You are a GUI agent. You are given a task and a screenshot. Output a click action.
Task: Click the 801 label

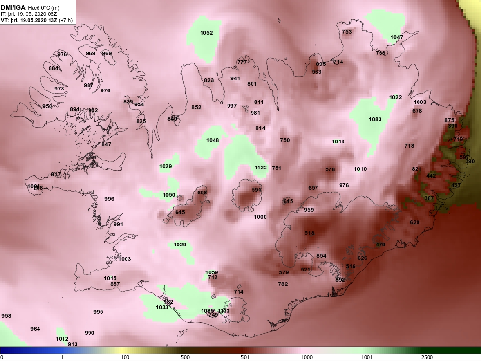pos(252,84)
